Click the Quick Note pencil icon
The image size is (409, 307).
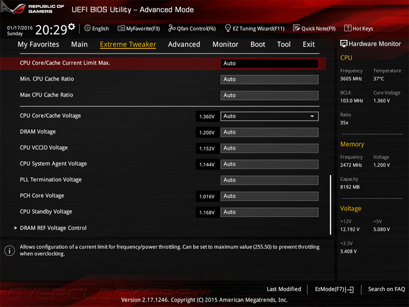(297, 28)
